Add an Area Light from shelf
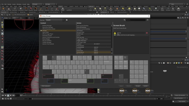 click(x=105, y=9)
